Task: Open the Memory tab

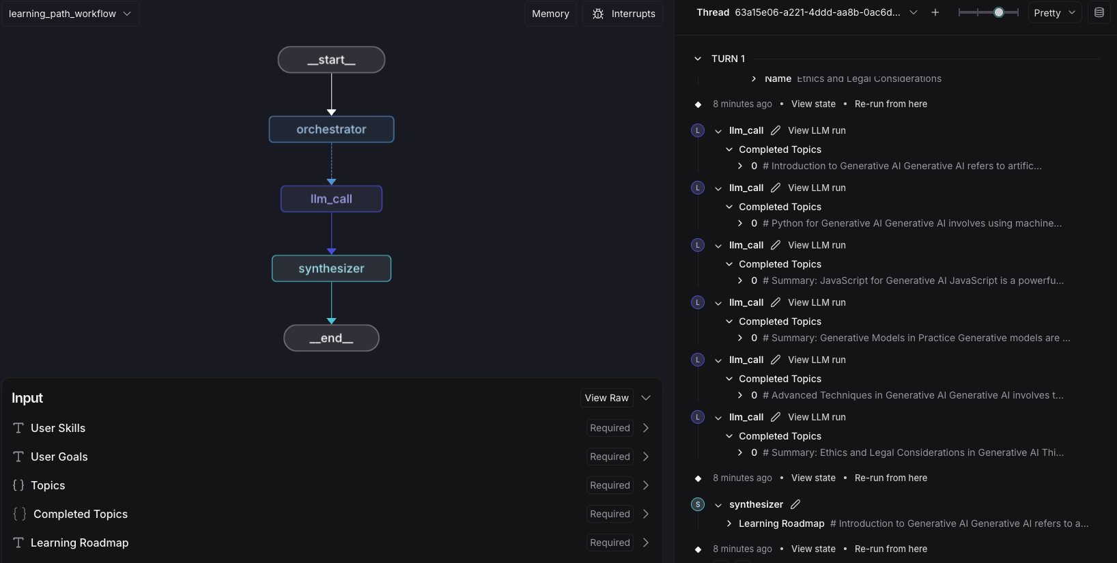Action: point(550,14)
